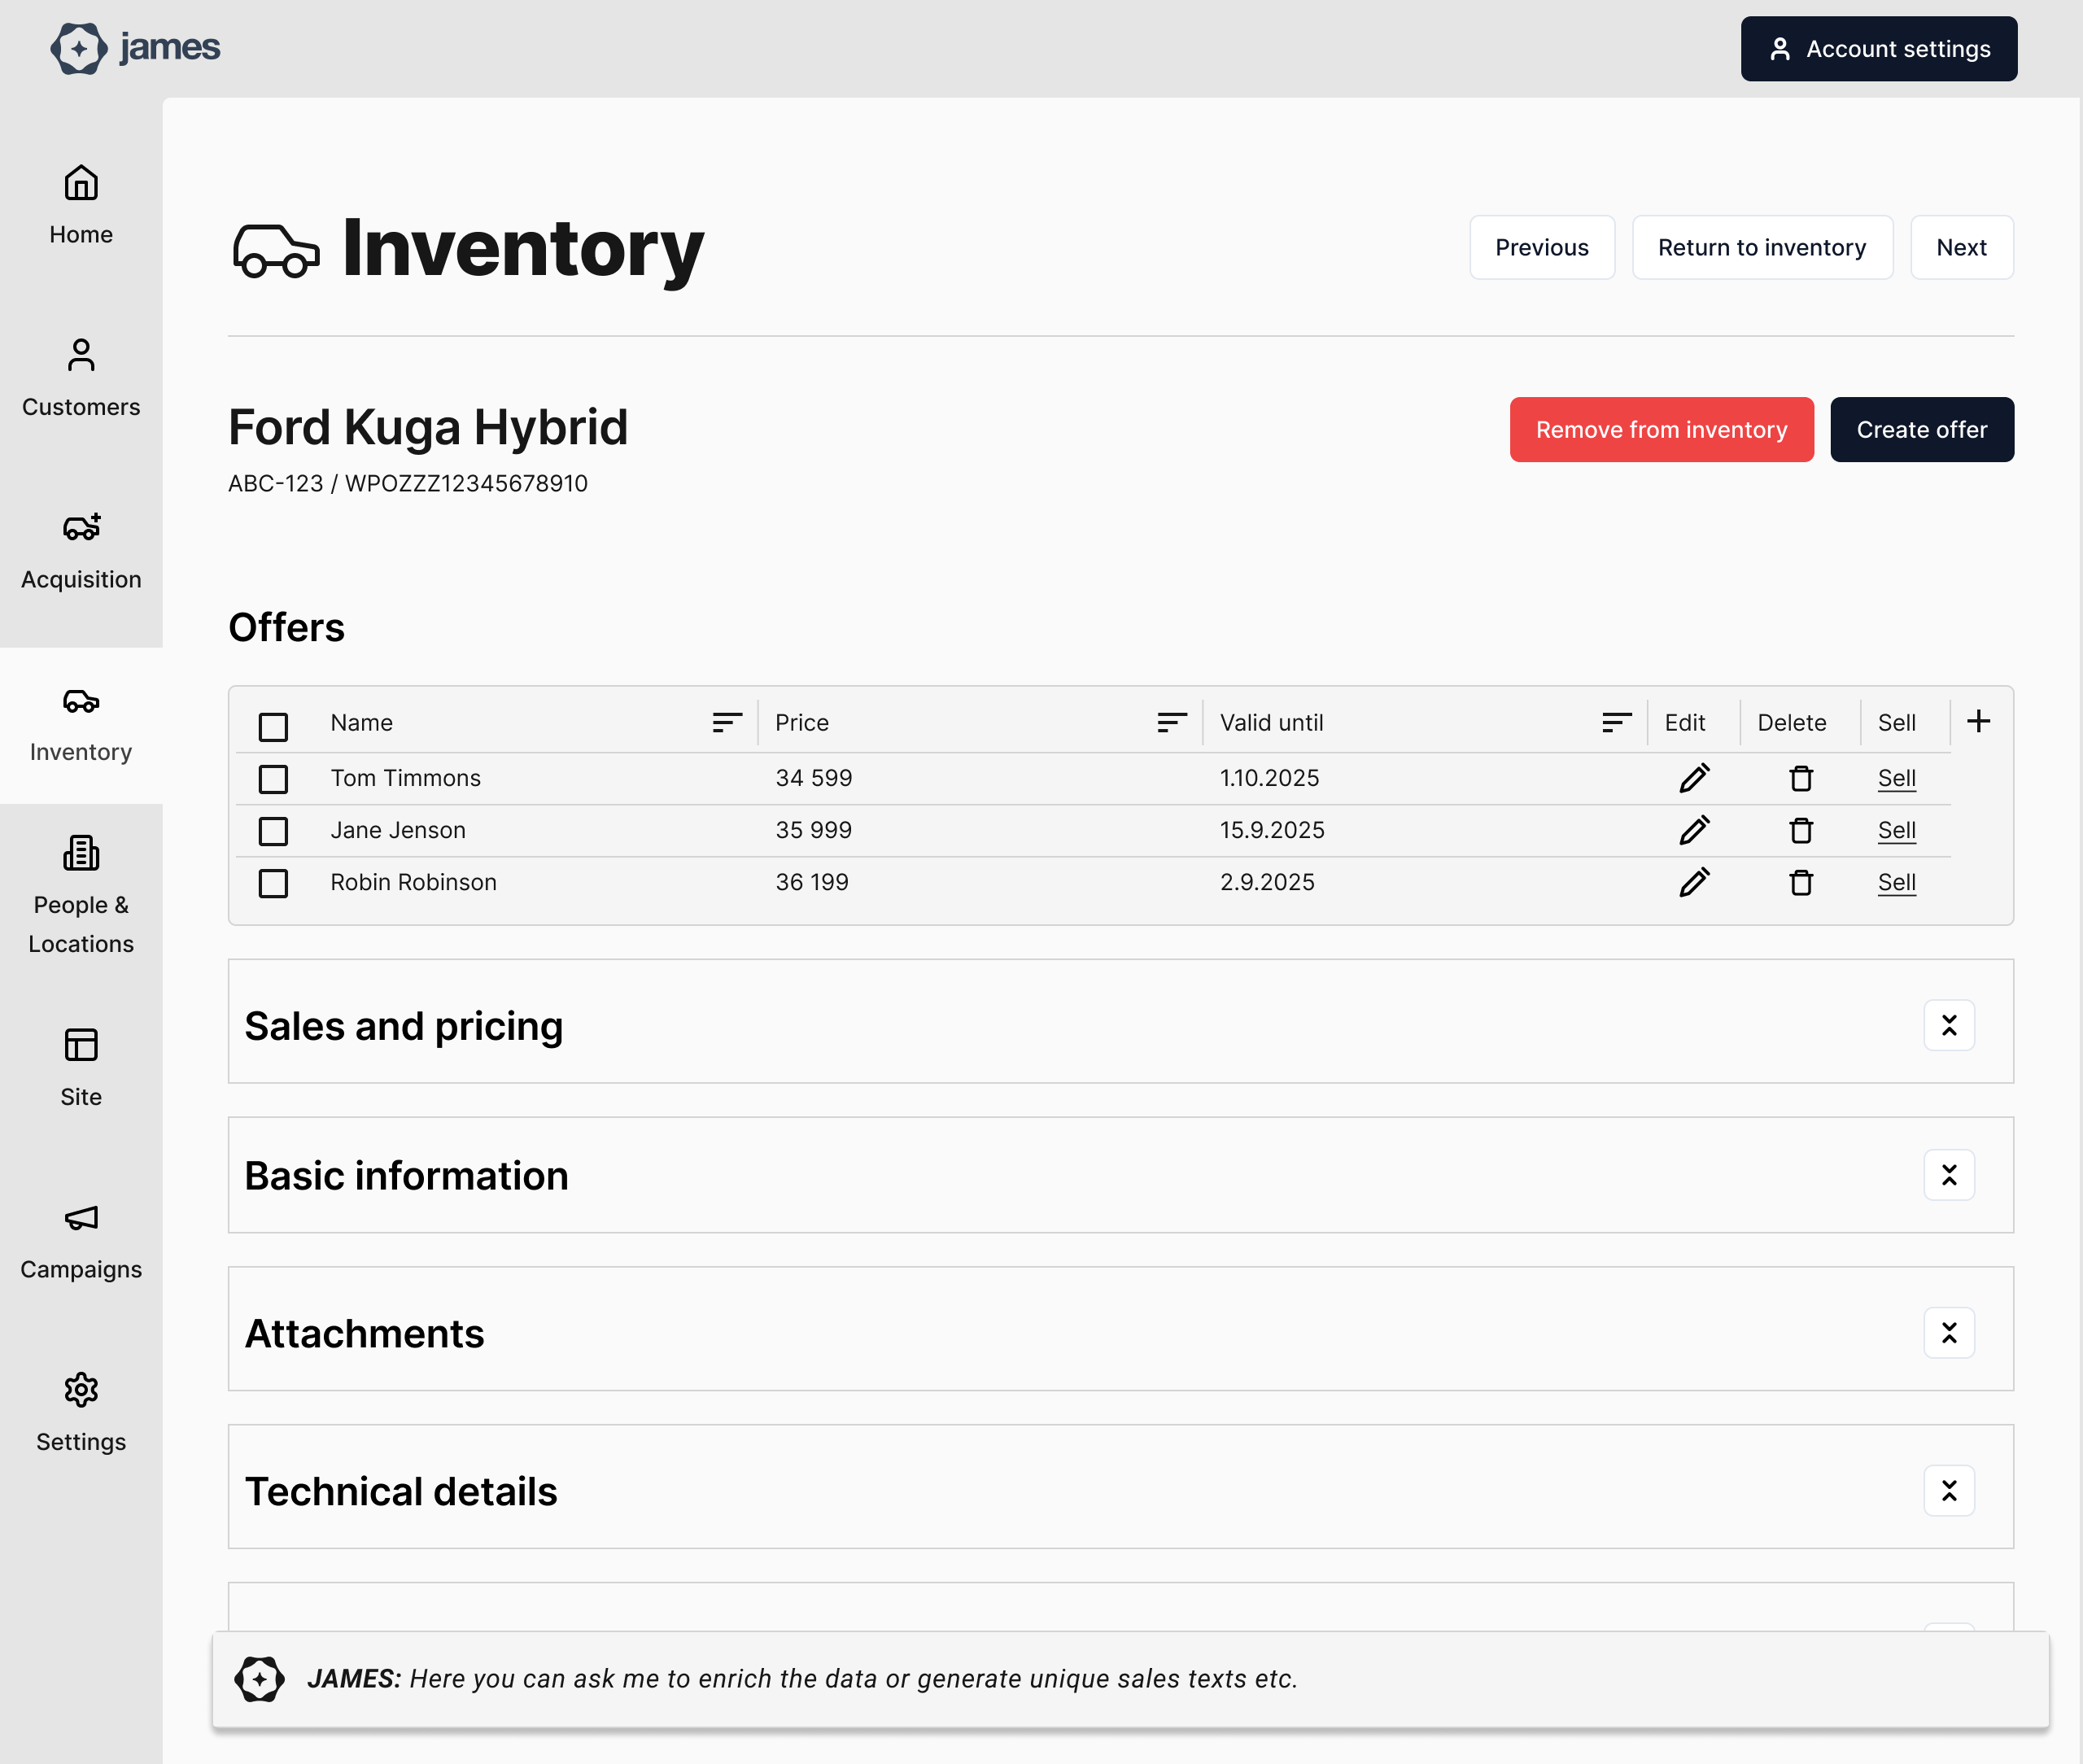The image size is (2083, 1764).
Task: Check the Tom Timmons row checkbox
Action: pyautogui.click(x=273, y=779)
